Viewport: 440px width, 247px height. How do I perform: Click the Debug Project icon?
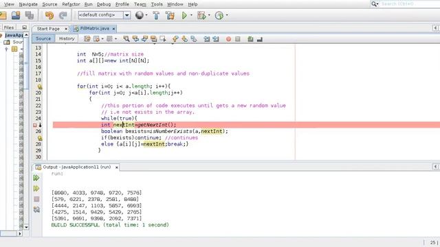point(201,15)
